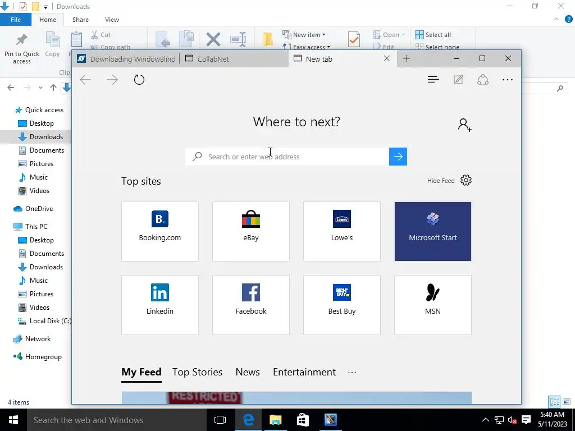Image resolution: width=575 pixels, height=431 pixels.
Task: Open Share ribbon tab in File Explorer
Action: point(80,20)
